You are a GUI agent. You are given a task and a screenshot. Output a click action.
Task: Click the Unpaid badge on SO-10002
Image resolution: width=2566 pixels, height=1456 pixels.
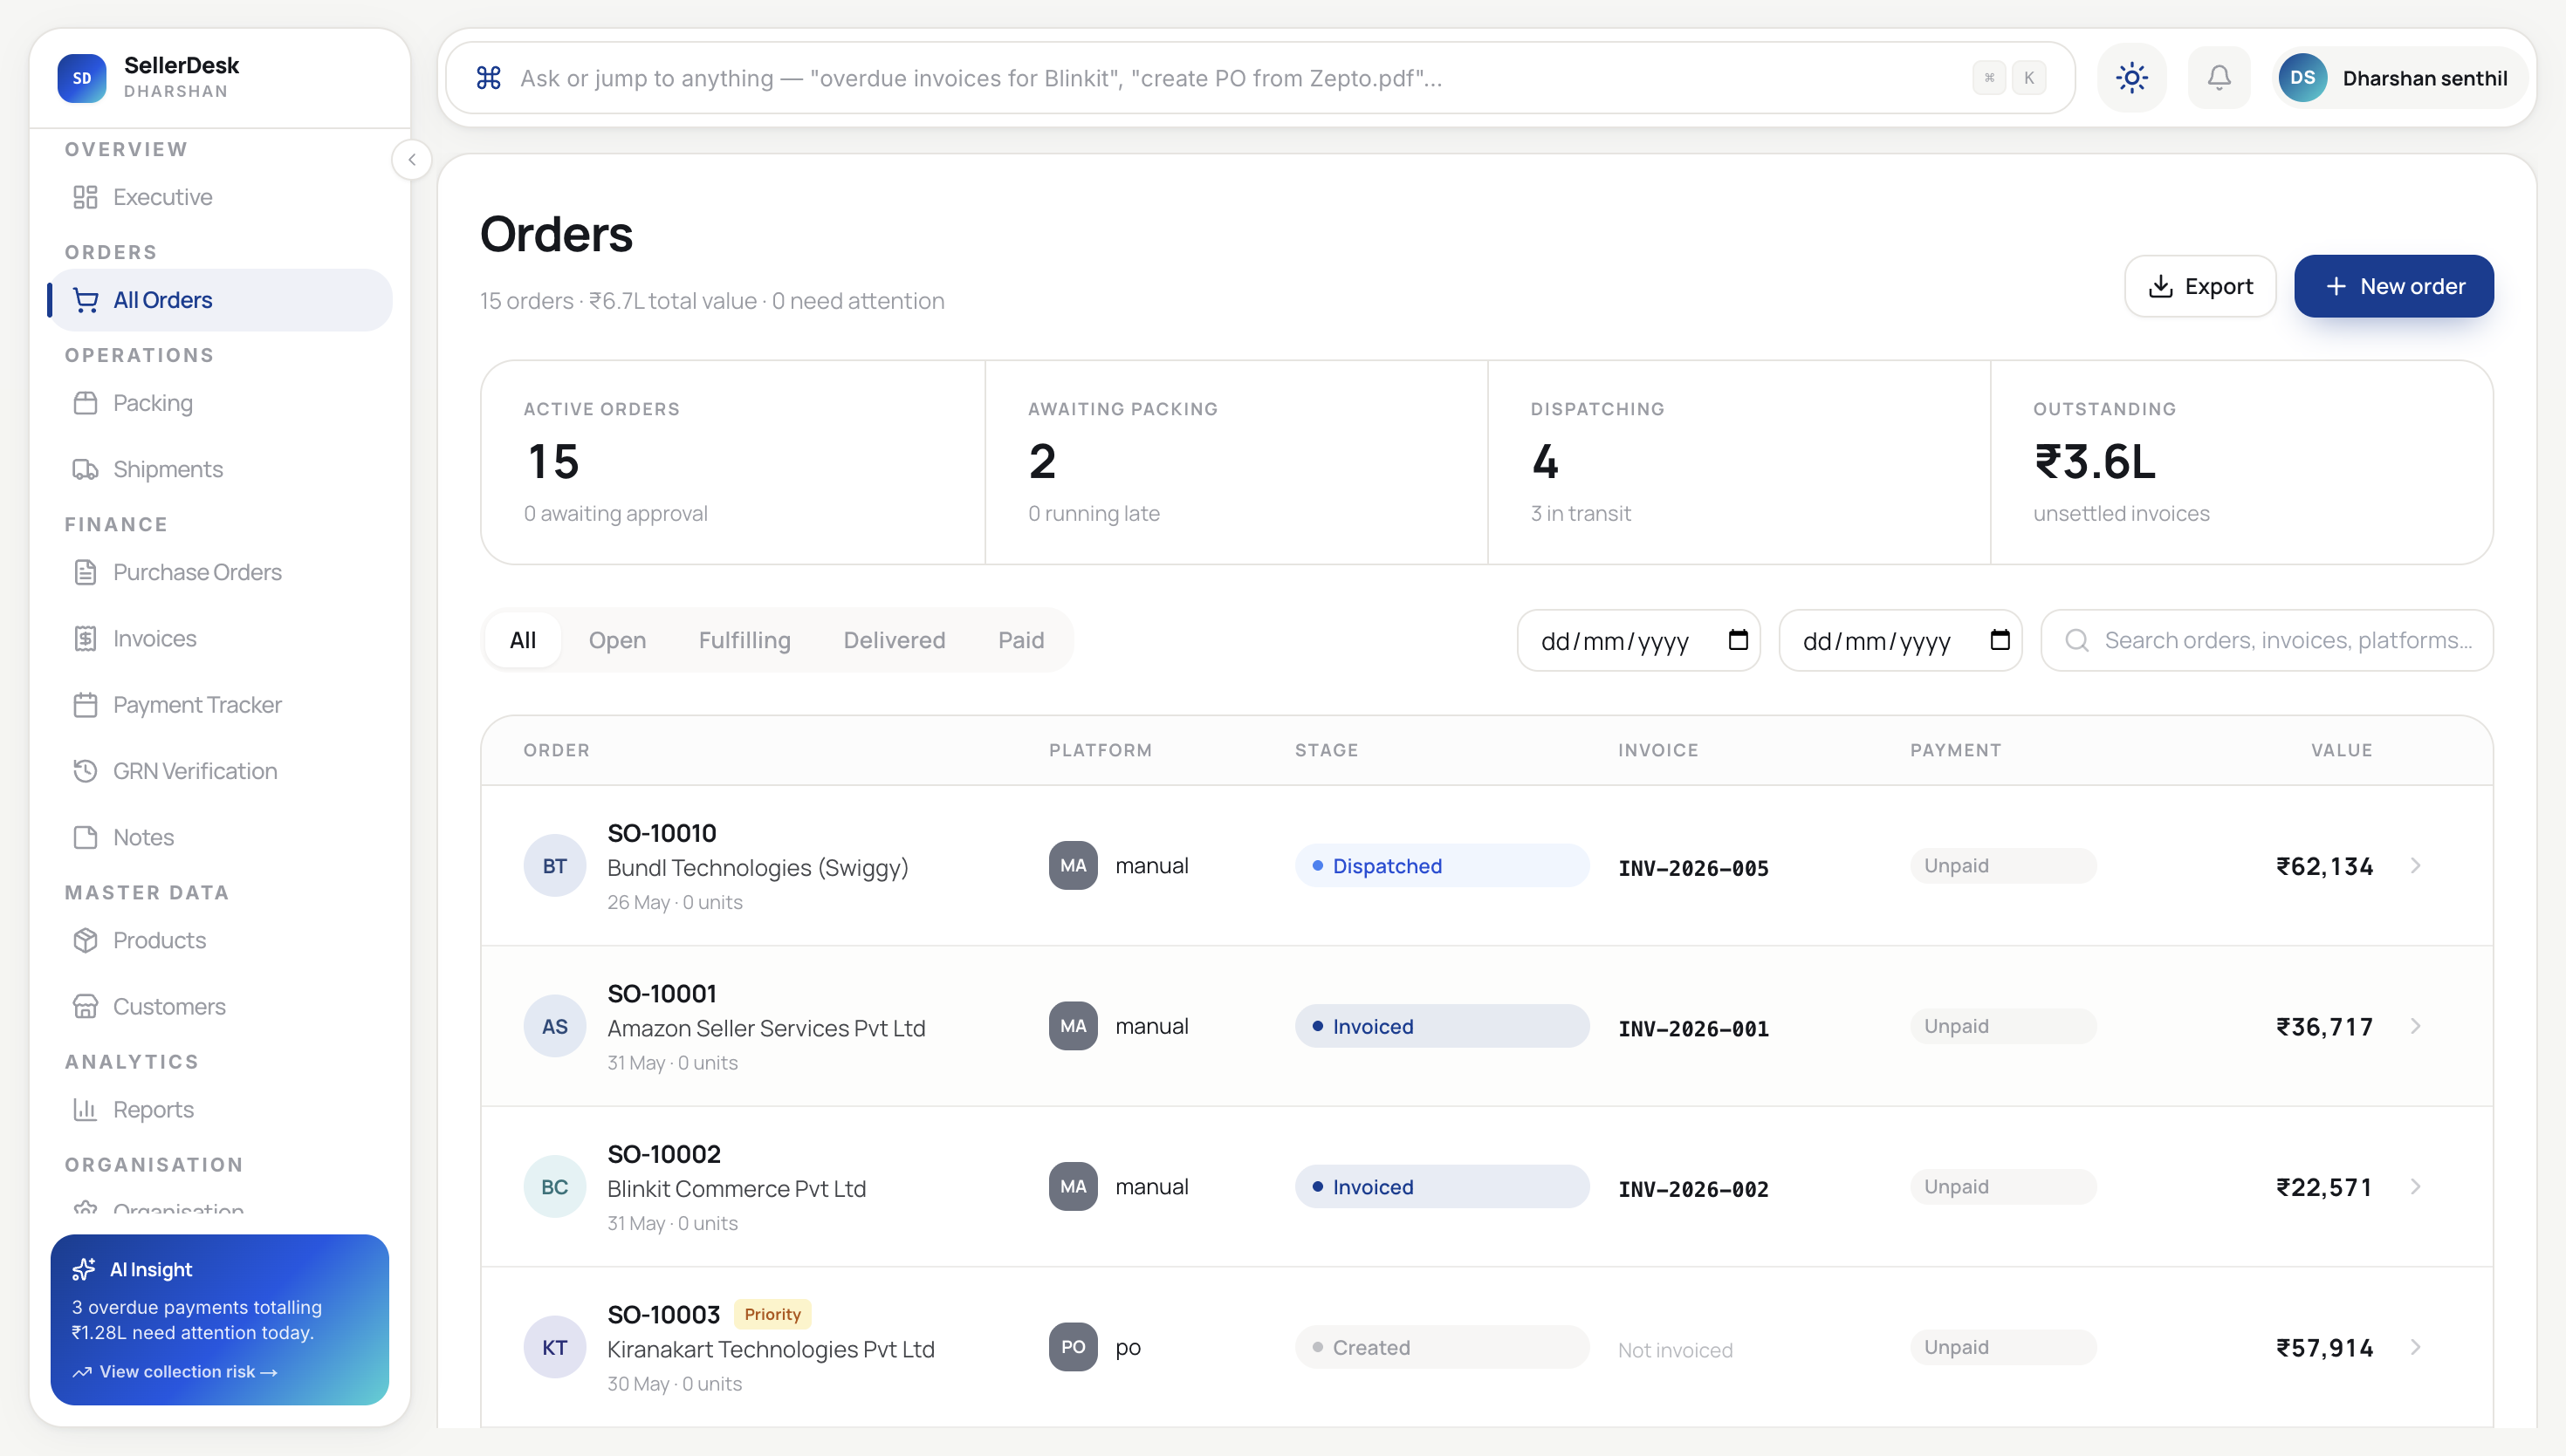click(x=2003, y=1187)
